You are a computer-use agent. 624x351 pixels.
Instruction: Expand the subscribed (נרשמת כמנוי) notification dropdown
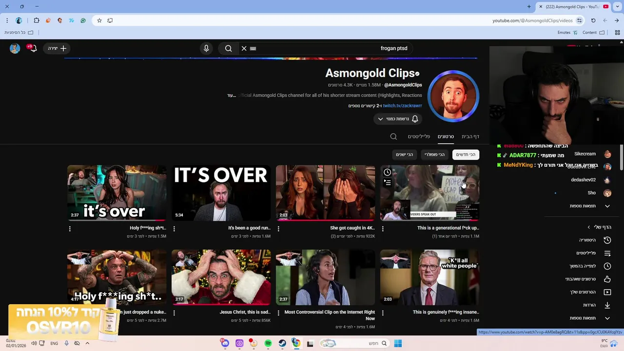pos(398,119)
